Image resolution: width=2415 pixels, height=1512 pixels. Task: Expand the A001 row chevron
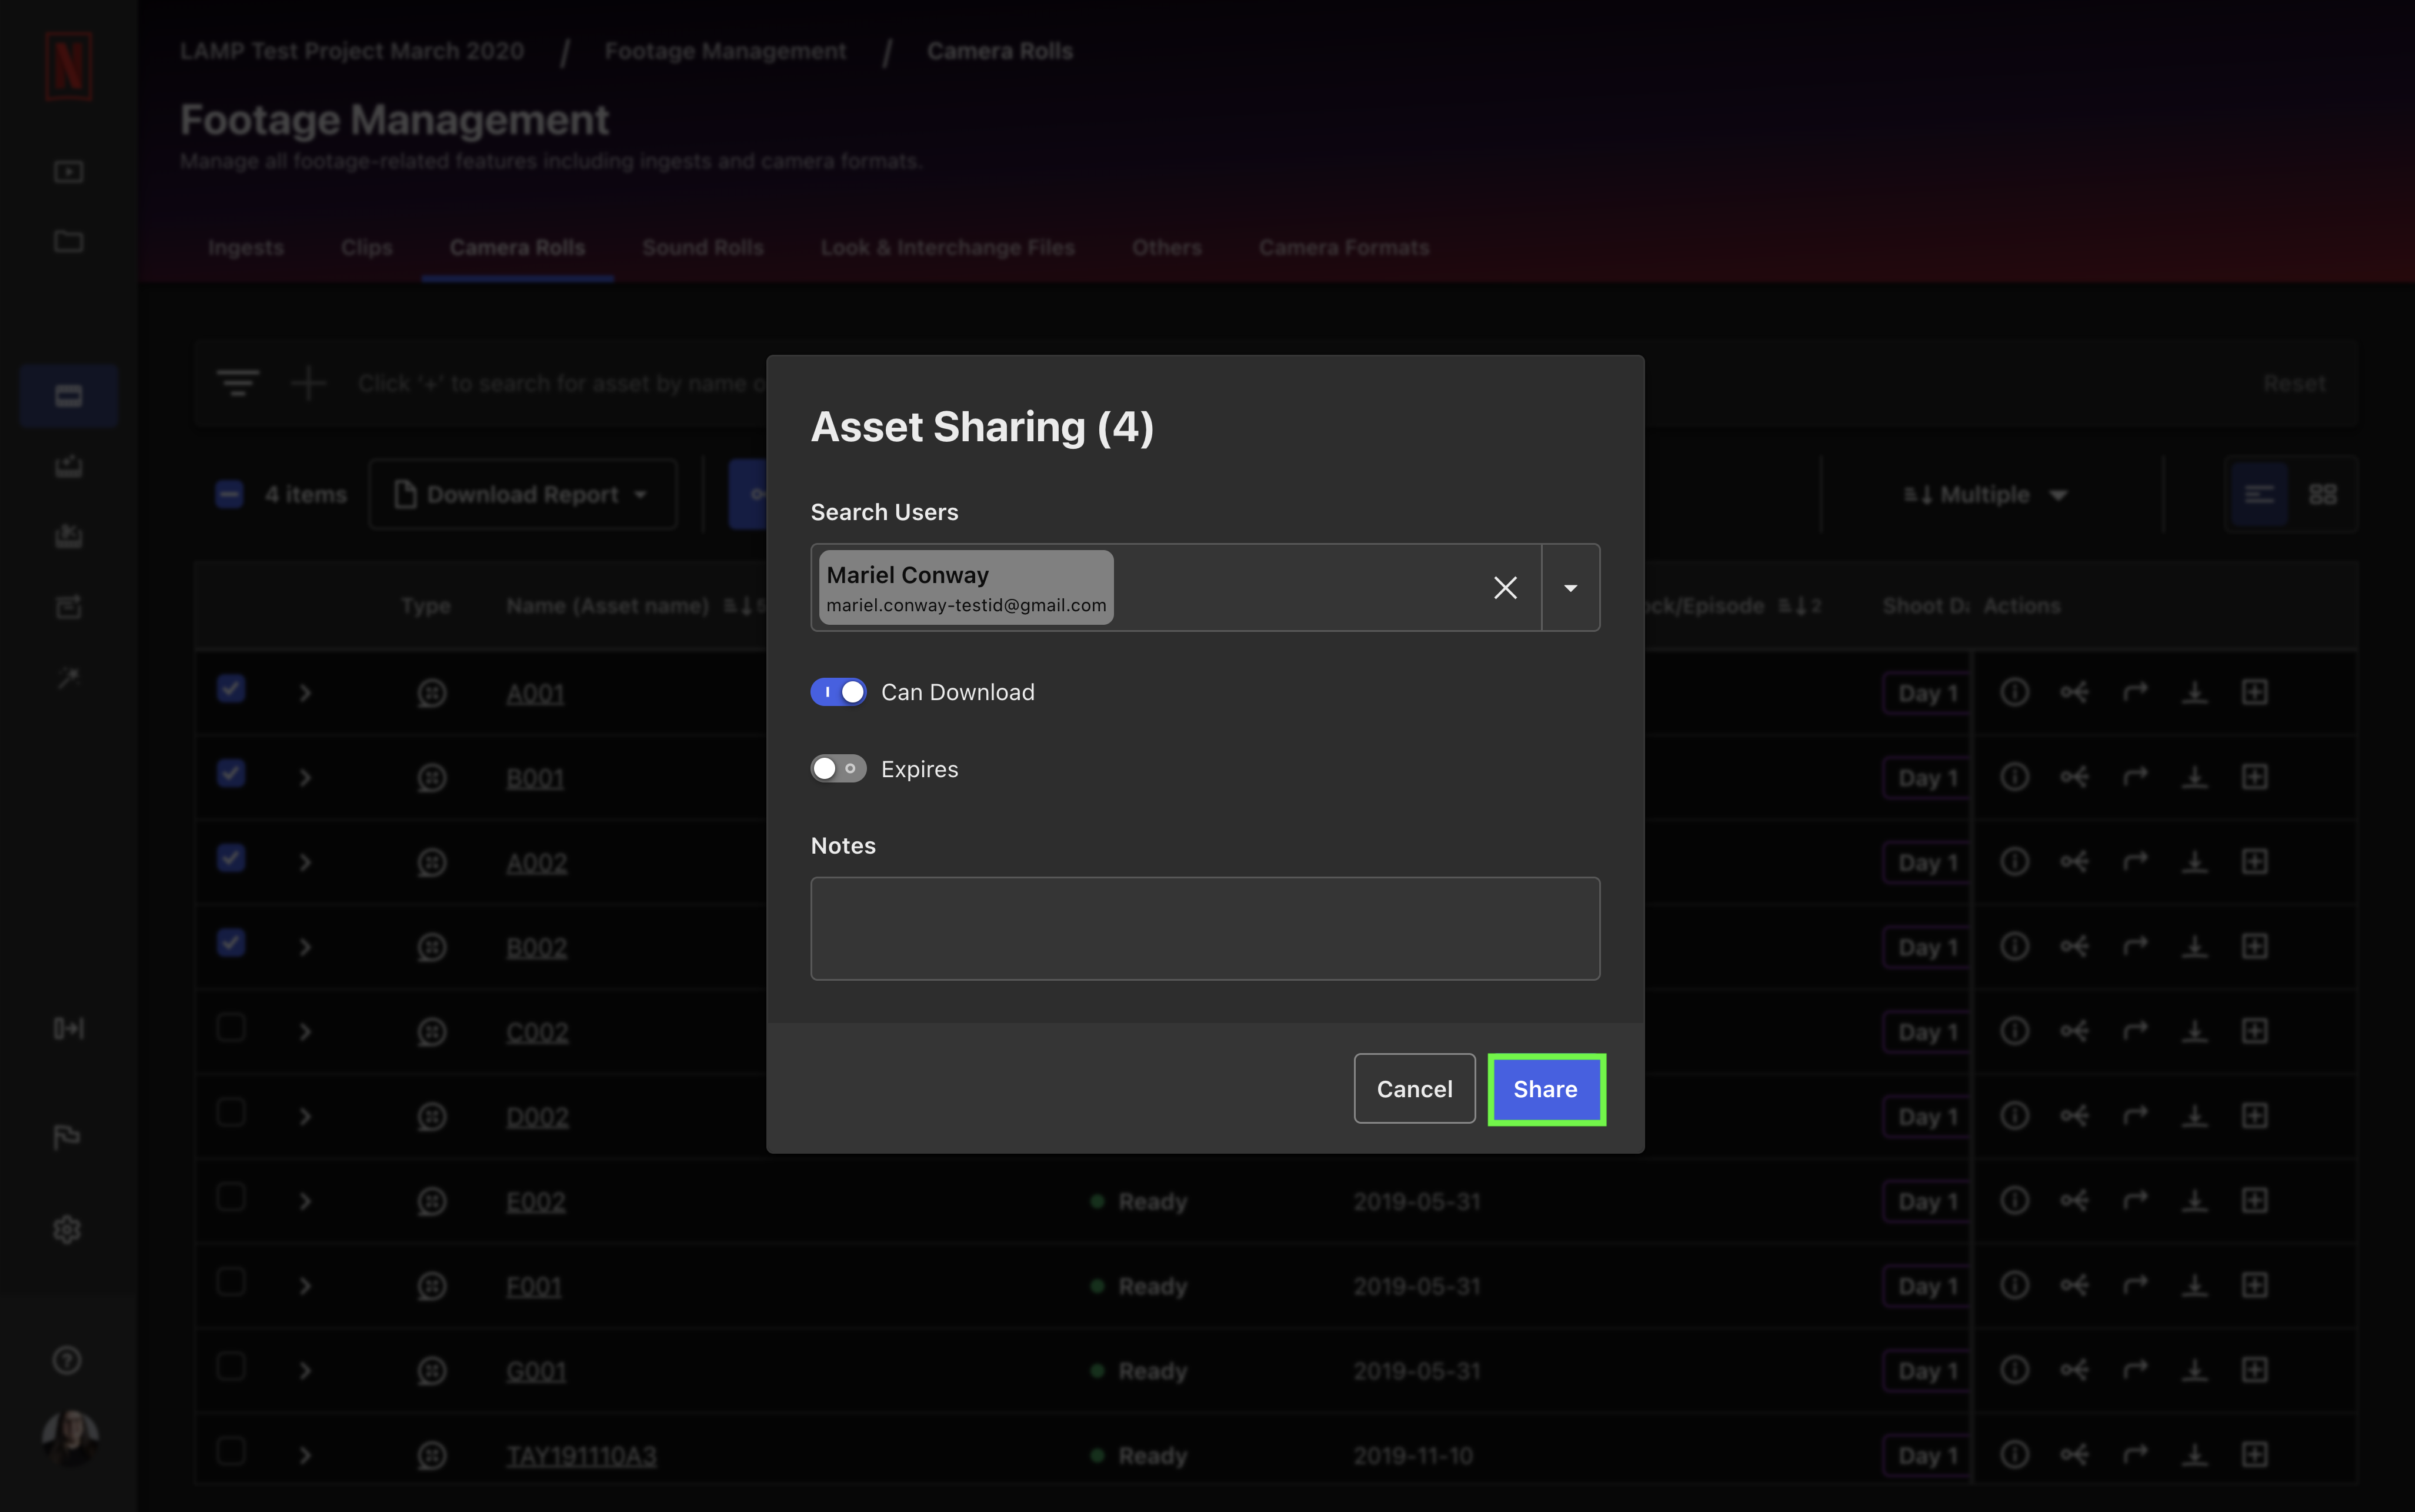305,693
